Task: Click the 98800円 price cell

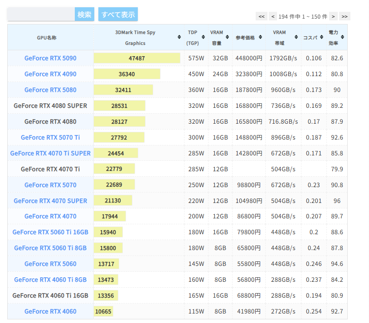Action: click(x=249, y=185)
